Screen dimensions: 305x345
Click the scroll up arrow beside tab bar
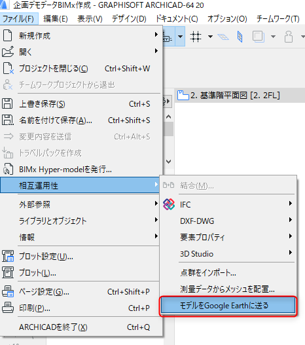pyautogui.click(x=168, y=117)
